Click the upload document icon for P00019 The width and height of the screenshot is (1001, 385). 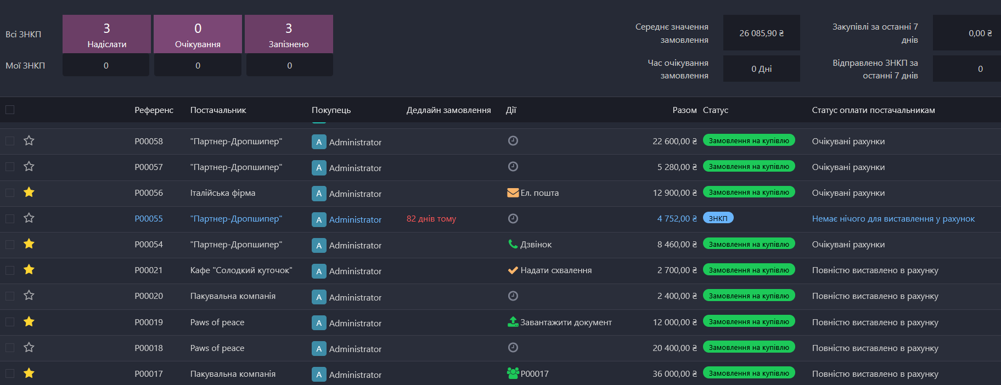pos(513,322)
